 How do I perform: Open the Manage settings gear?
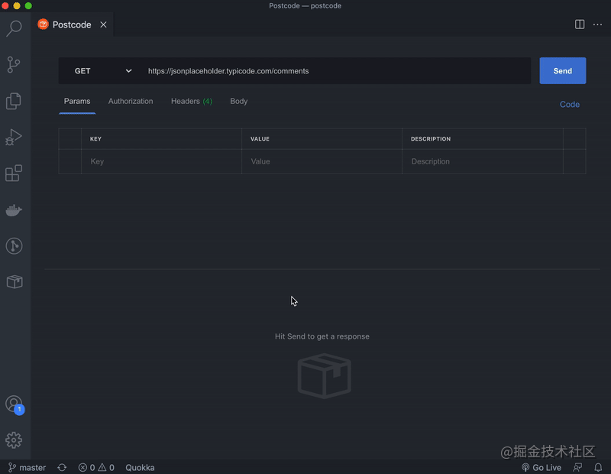pyautogui.click(x=15, y=440)
